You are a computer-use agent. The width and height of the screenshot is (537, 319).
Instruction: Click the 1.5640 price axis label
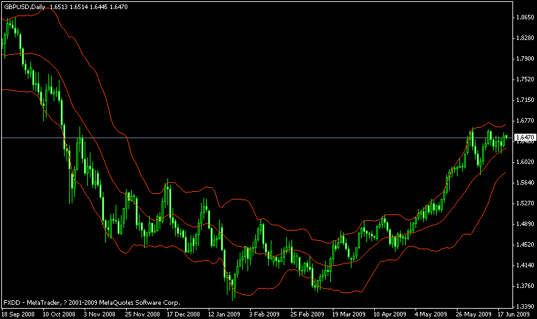(525, 183)
